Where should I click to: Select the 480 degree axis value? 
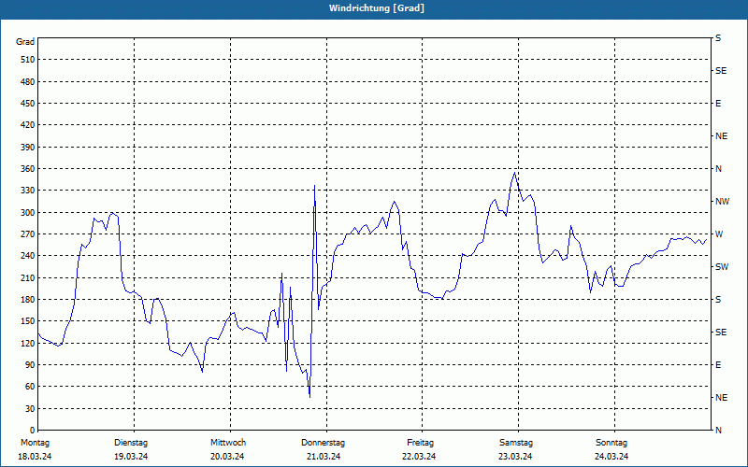tap(28, 81)
